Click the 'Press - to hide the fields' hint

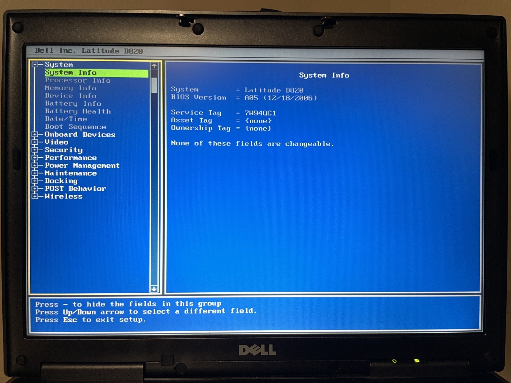point(128,304)
